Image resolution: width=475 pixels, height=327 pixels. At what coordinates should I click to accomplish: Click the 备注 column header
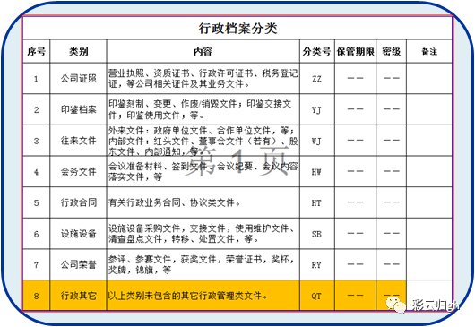(429, 51)
